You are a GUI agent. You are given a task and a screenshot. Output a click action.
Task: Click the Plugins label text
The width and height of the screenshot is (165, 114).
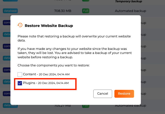29,83
